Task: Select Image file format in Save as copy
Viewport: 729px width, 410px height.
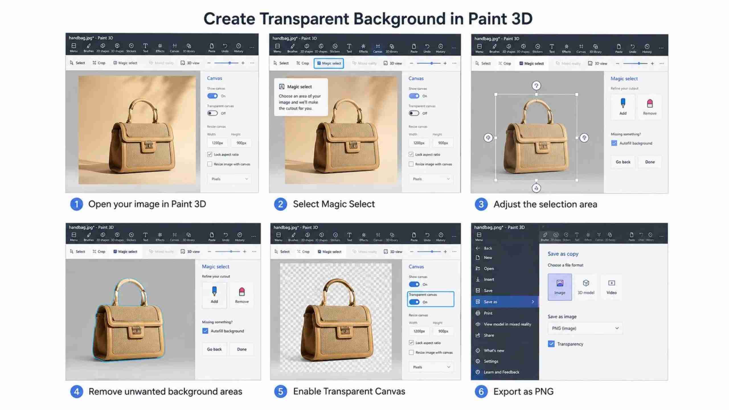Action: coord(560,287)
